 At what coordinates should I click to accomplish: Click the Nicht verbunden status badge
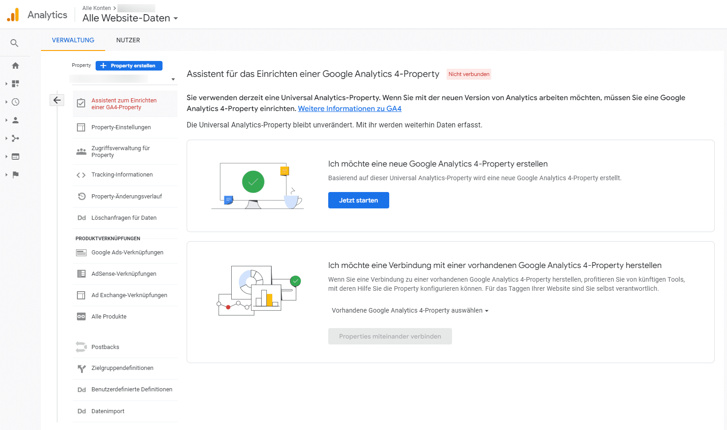[469, 74]
